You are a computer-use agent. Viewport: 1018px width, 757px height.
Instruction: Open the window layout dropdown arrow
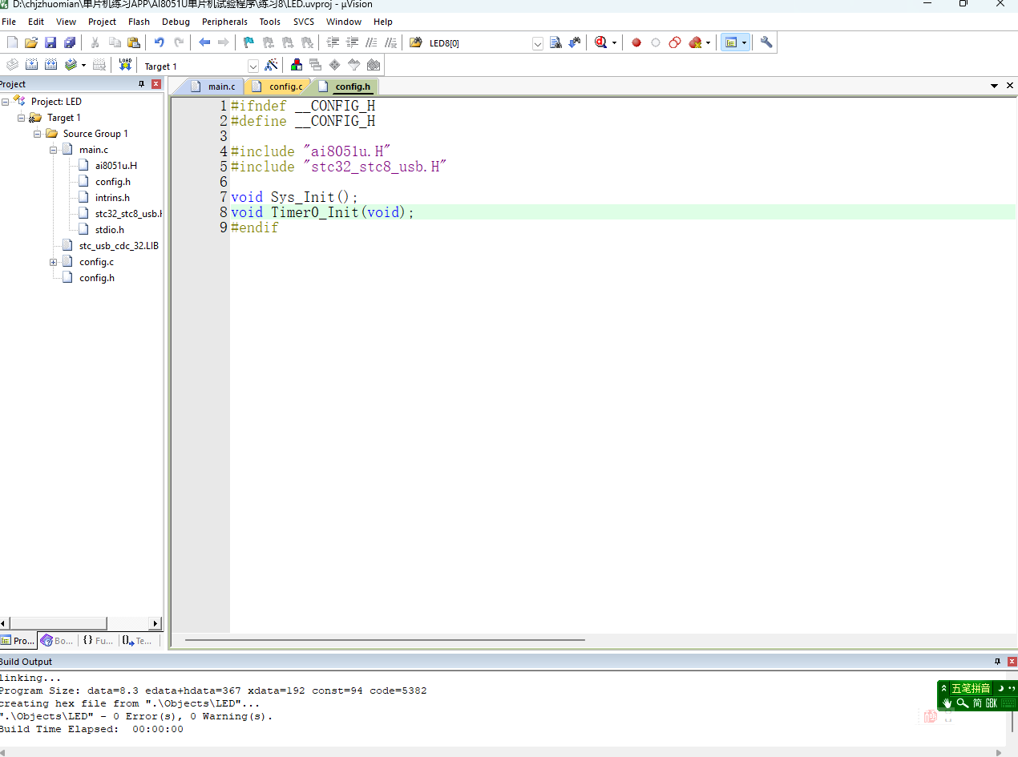745,42
